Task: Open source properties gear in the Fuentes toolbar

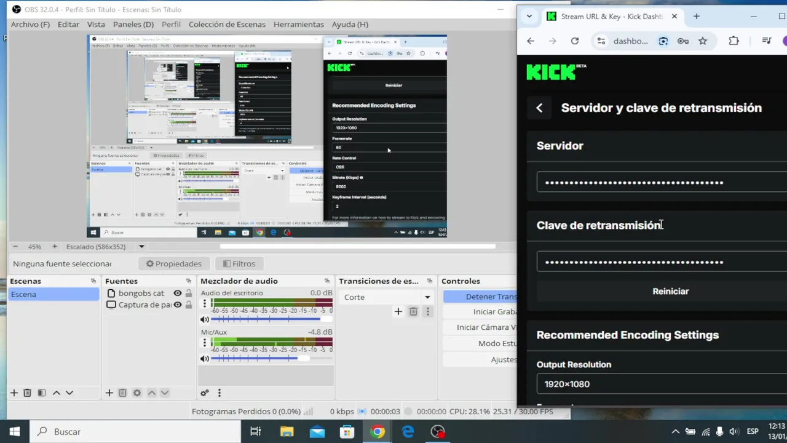Action: [137, 393]
